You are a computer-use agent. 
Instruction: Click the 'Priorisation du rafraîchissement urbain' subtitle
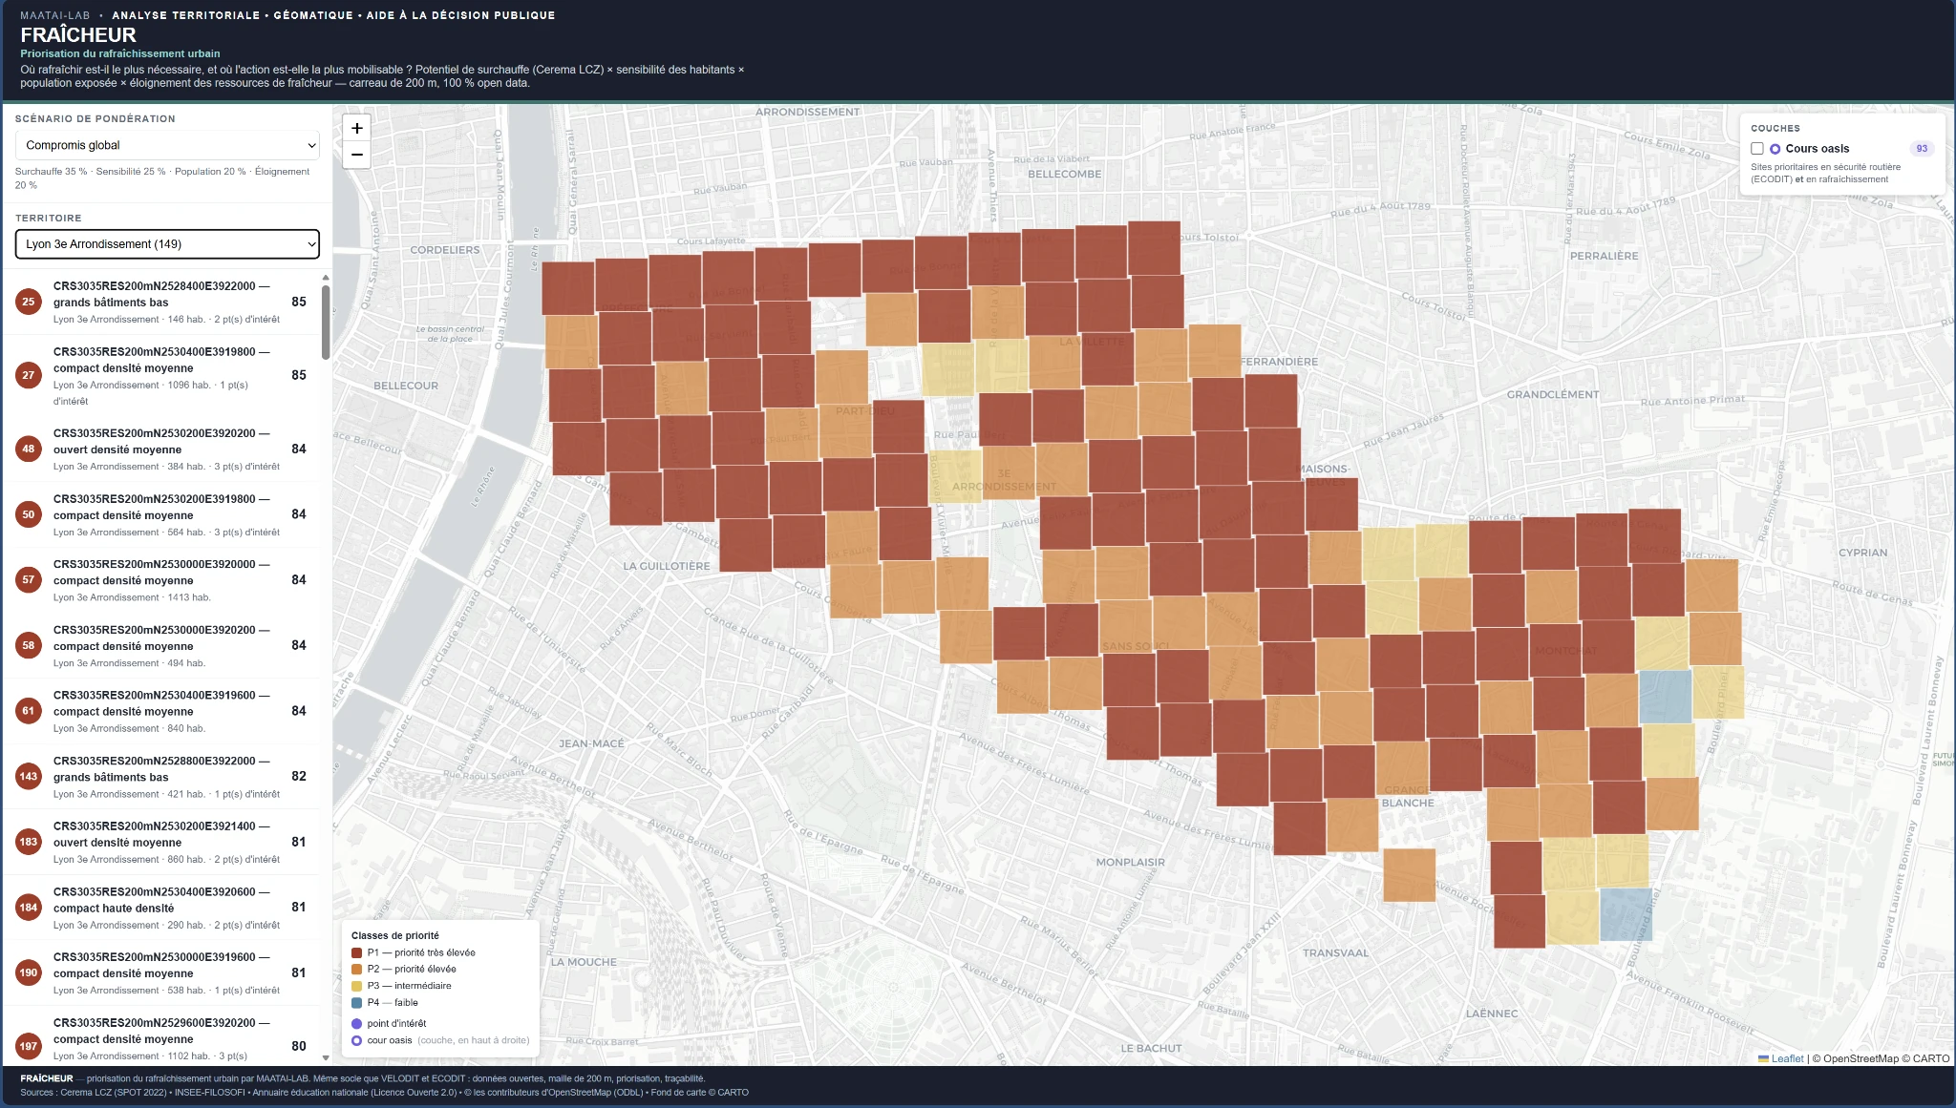(120, 53)
